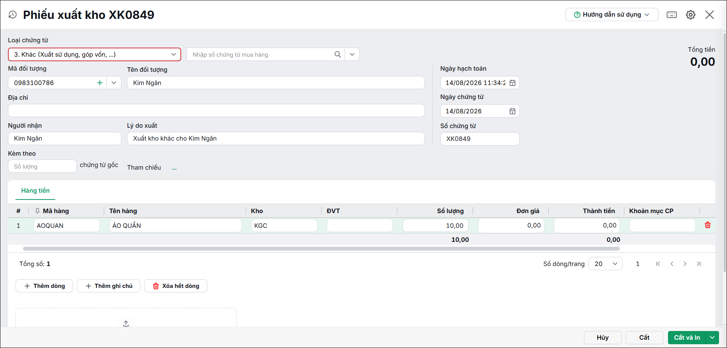This screenshot has height=348, width=727.
Task: Expand Loại chứng từ dropdown
Action: point(174,54)
